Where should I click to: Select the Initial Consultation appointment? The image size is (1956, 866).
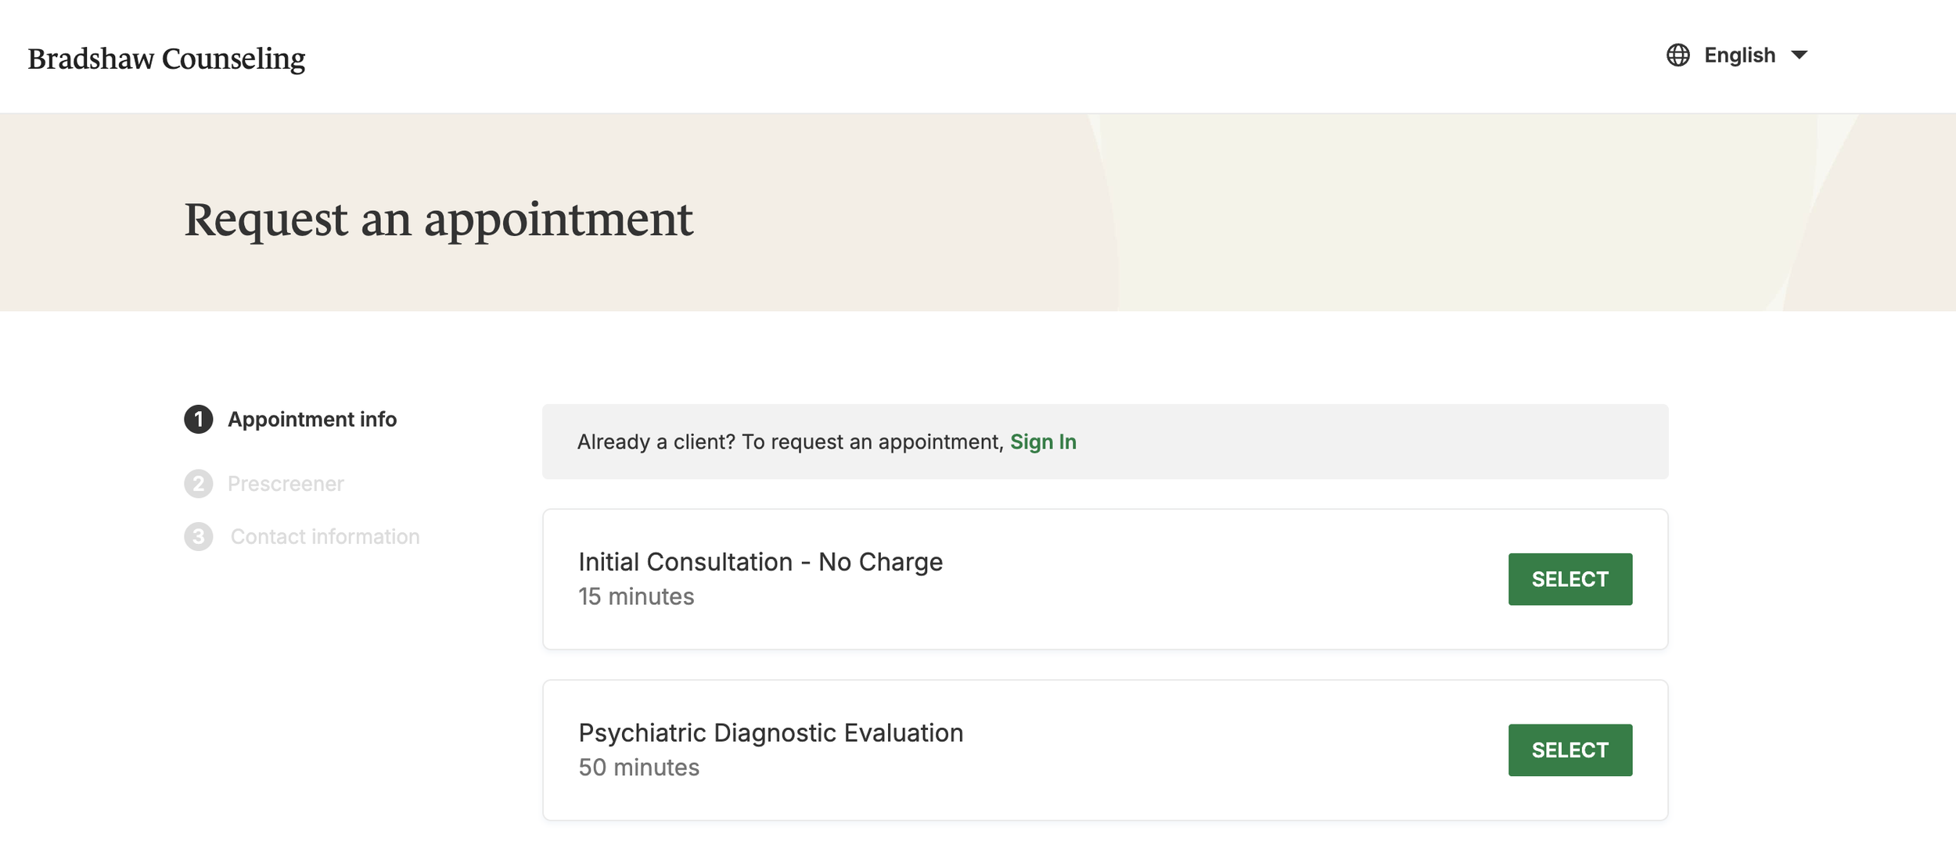click(1569, 579)
